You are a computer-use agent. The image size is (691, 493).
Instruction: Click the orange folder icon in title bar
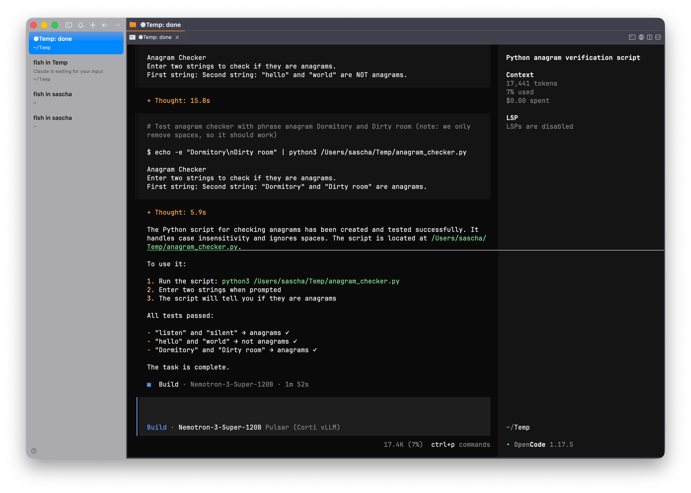tap(133, 24)
